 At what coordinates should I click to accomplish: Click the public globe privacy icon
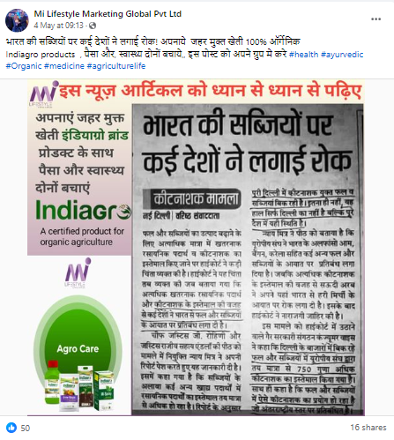point(93,26)
